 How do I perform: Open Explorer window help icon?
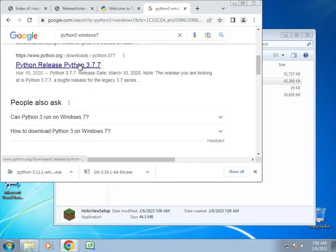(306, 55)
